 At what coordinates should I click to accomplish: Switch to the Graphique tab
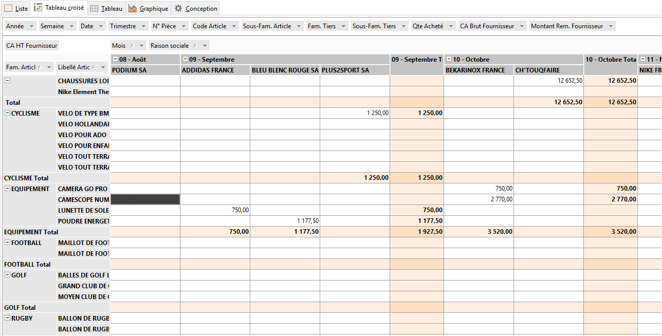(x=148, y=8)
